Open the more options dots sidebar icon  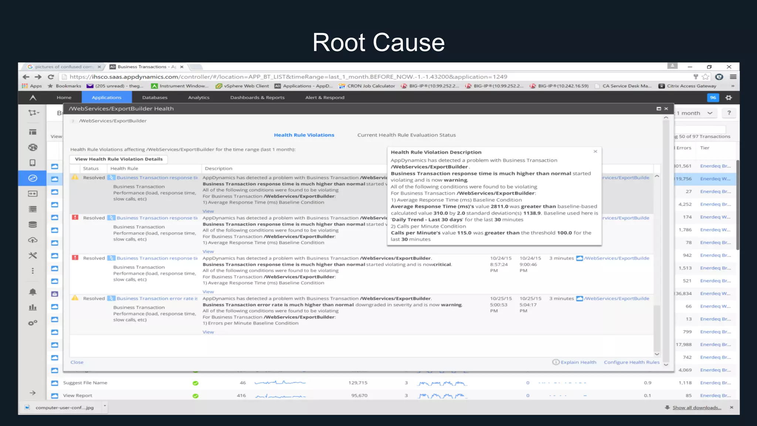point(33,271)
